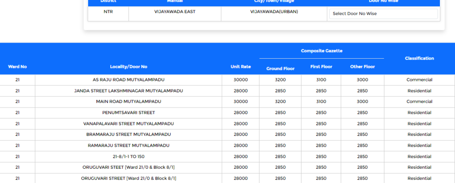Select the PENUMTSAVARI STREET row
The height and width of the screenshot is (183, 455).
click(x=128, y=113)
